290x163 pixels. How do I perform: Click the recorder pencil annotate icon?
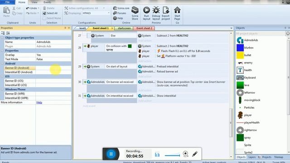pyautogui.click(x=195, y=154)
